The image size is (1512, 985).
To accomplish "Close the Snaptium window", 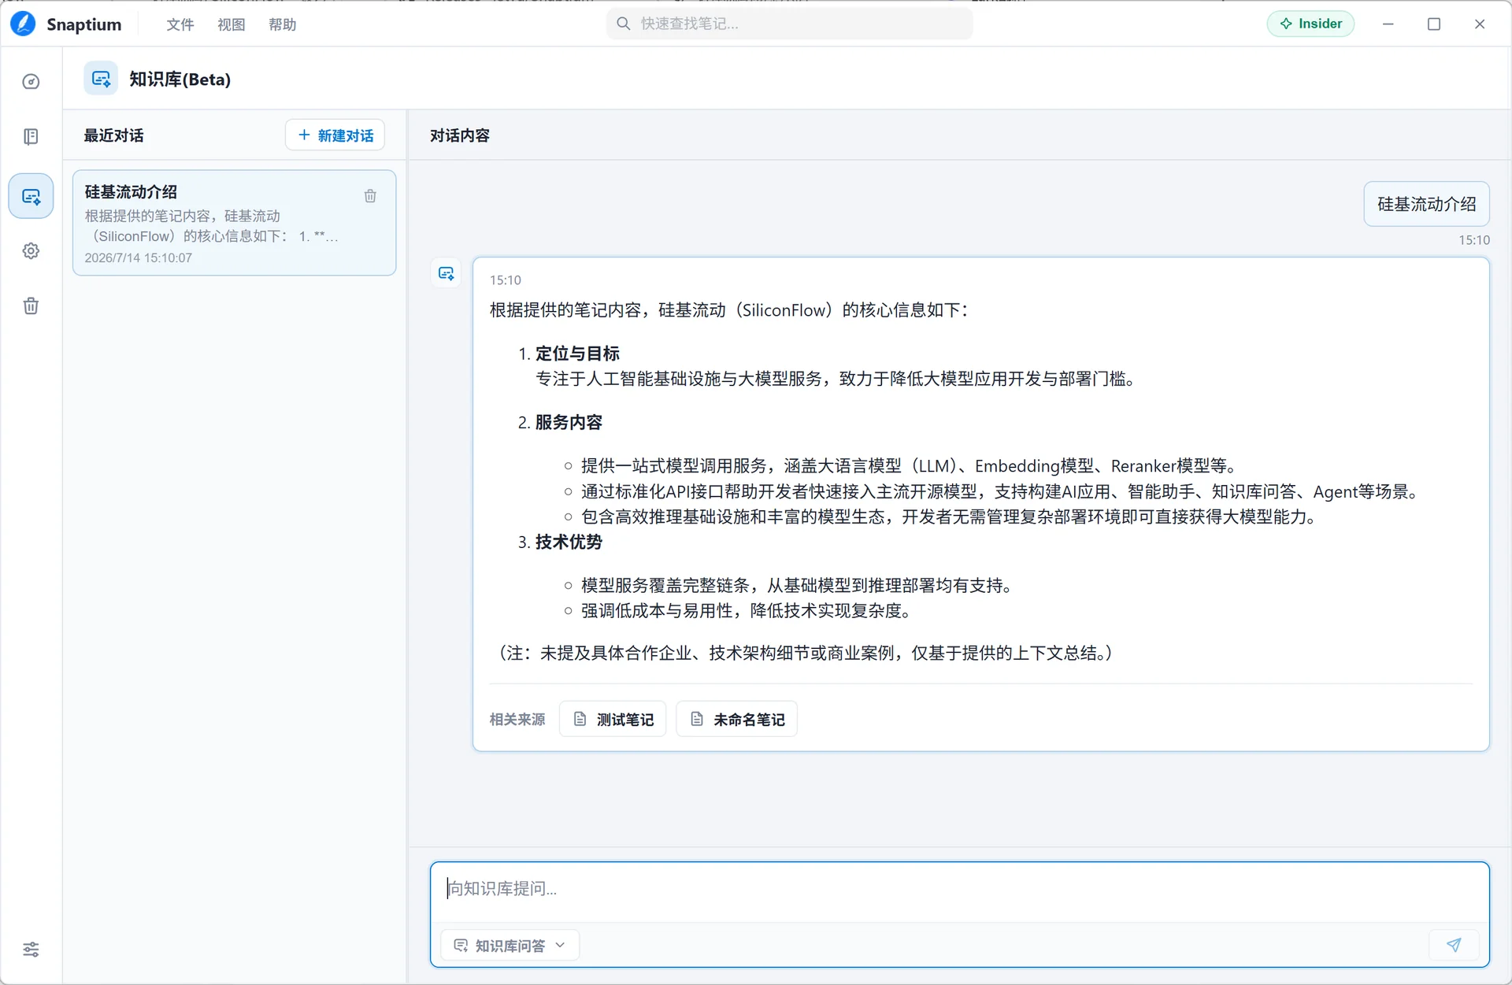I will click(1480, 24).
